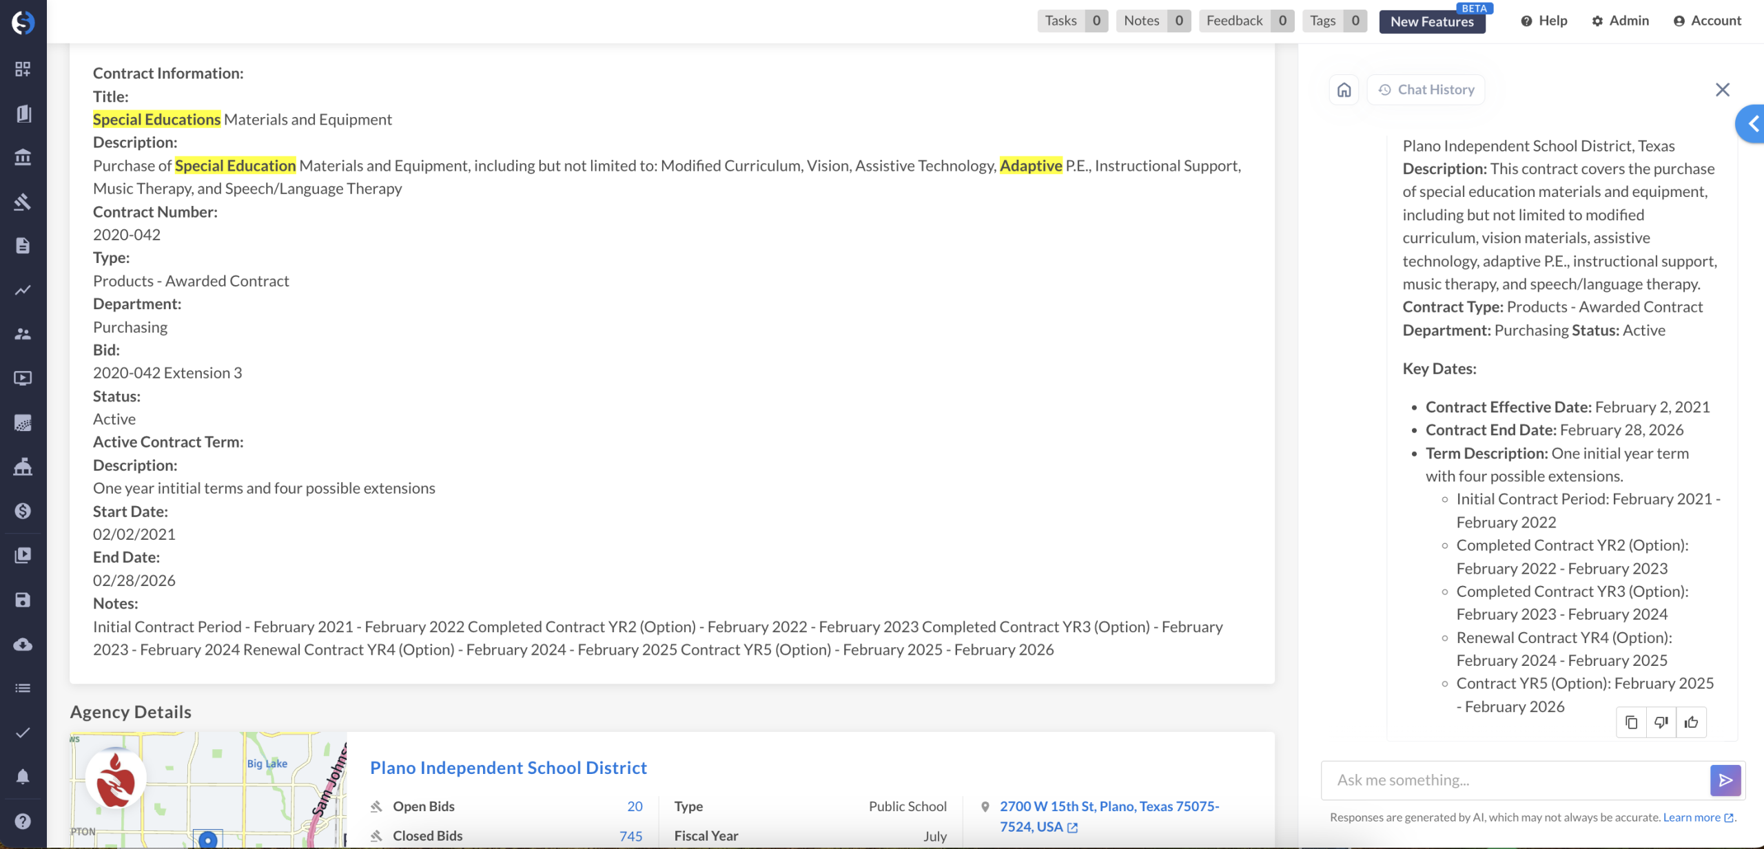Open Chat History
The image size is (1764, 849).
pos(1426,90)
